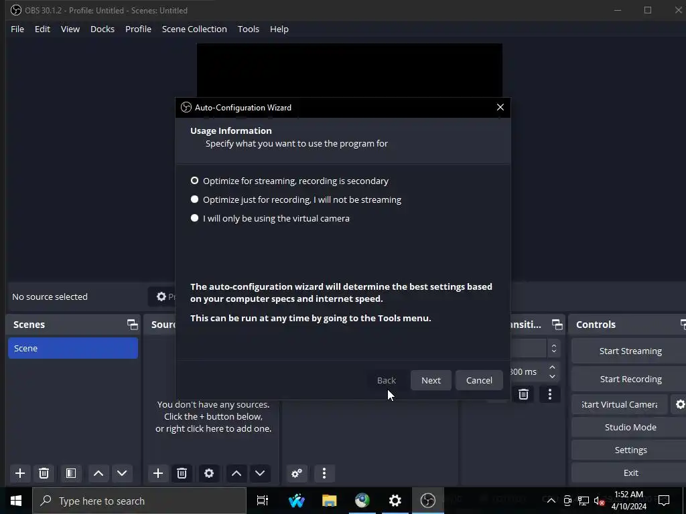Click Next in the wizard
Image resolution: width=686 pixels, height=514 pixels.
[x=431, y=380]
